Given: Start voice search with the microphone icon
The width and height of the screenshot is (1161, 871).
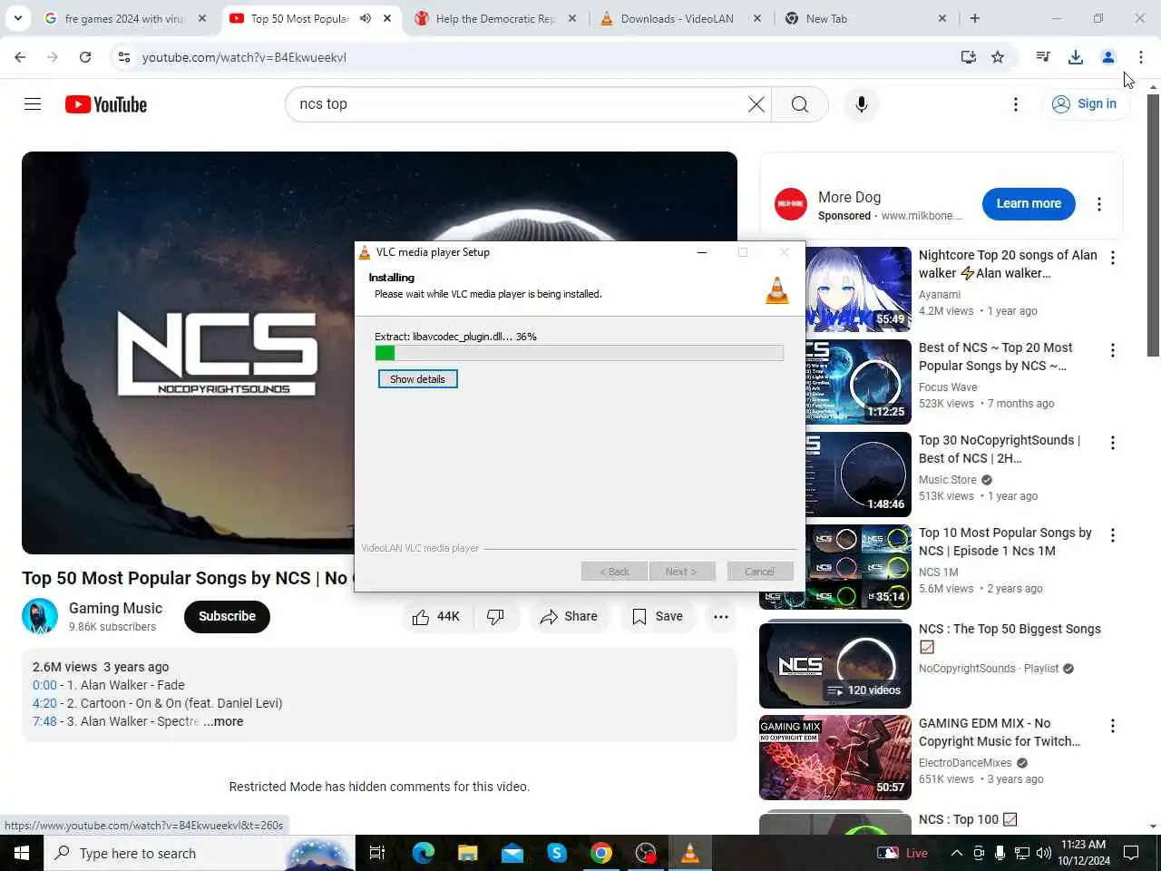Looking at the screenshot, I should click(862, 104).
